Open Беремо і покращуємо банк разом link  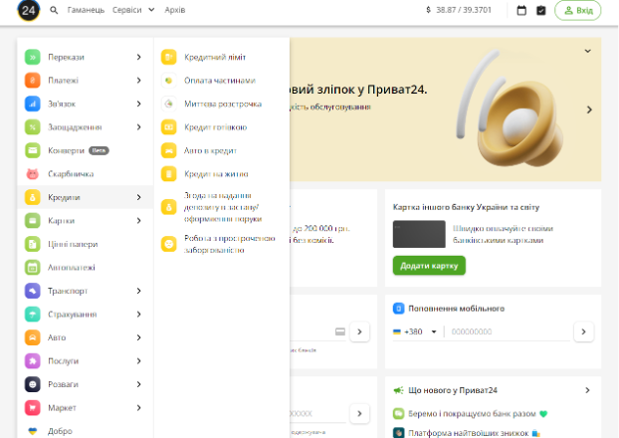[472, 413]
